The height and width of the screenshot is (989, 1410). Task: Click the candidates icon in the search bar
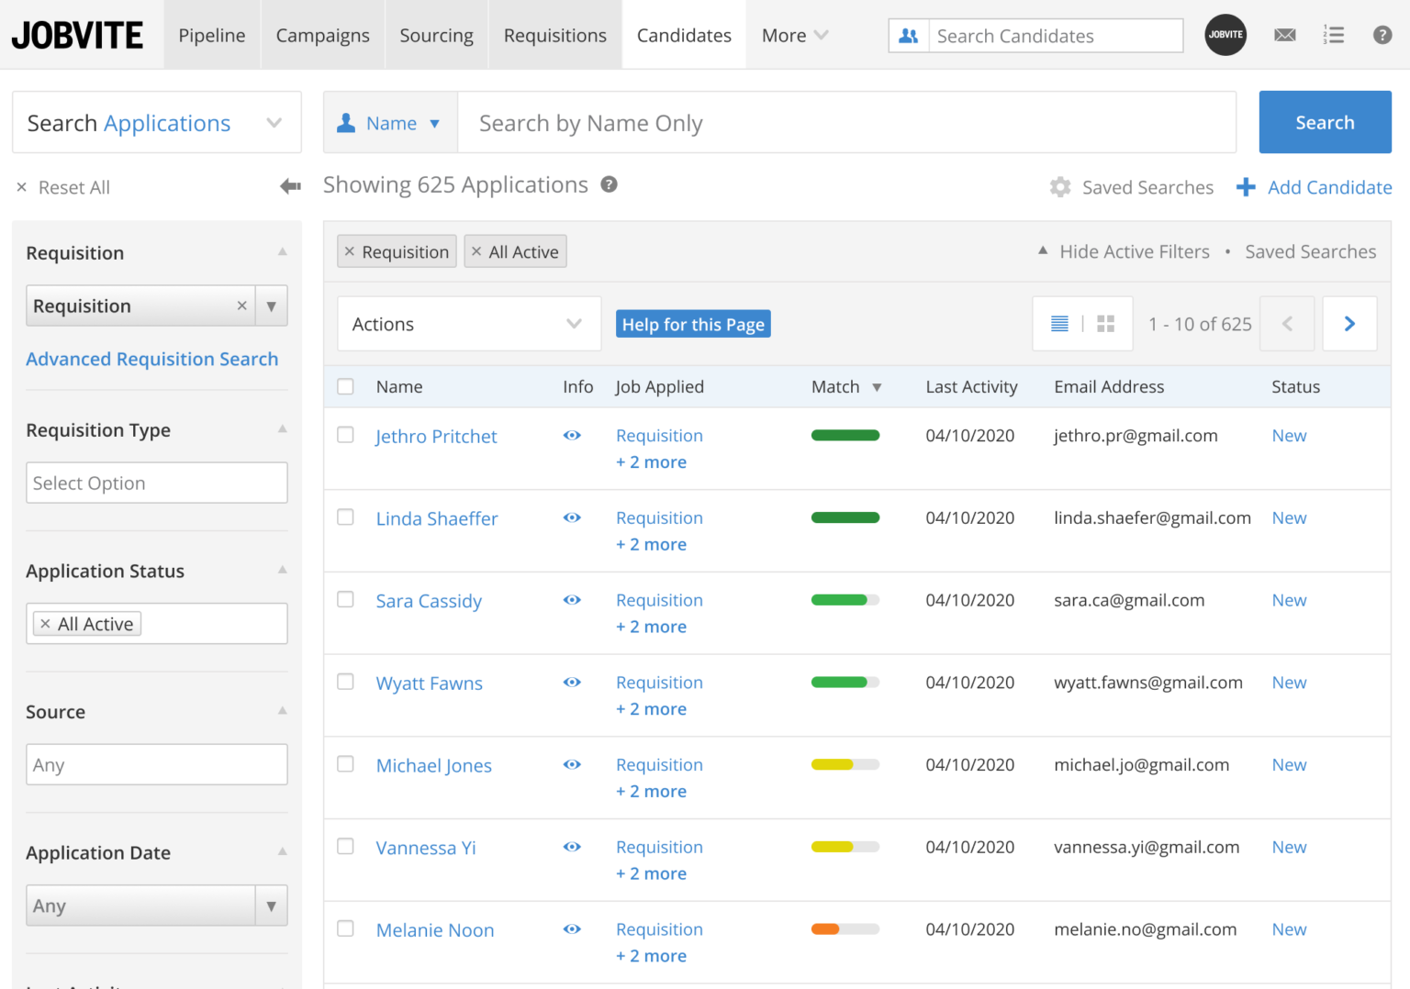pos(909,35)
